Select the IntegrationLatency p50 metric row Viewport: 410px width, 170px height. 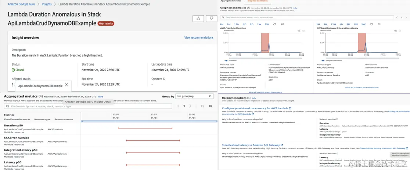pyautogui.click(x=109, y=153)
